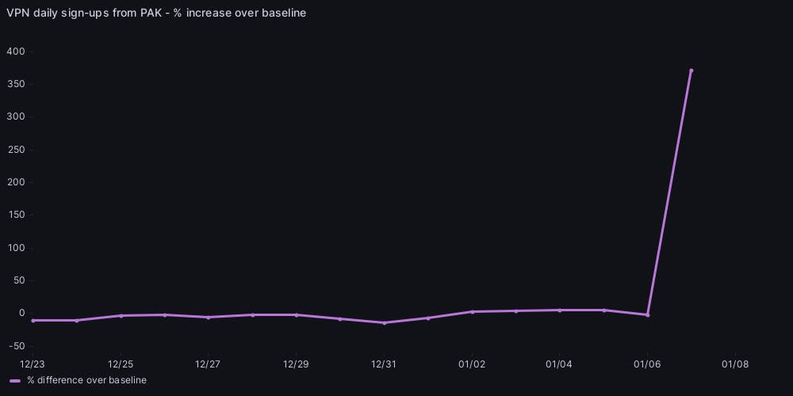Click the 01/06 x-axis date label
Viewport: 793px width, 396px height.
pos(648,364)
